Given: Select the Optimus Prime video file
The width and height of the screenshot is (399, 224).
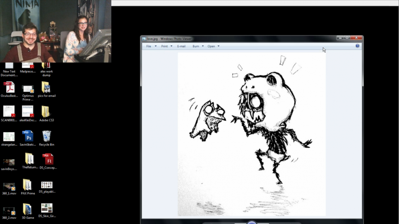Looking at the screenshot, I should 28,89.
